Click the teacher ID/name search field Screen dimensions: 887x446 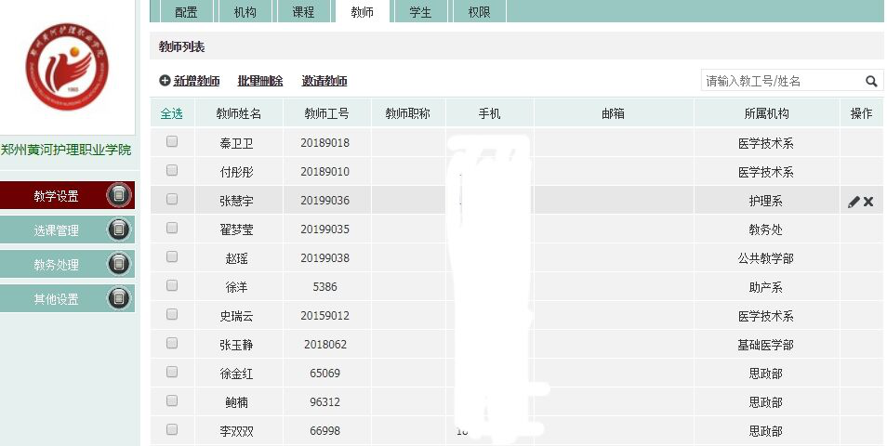779,81
